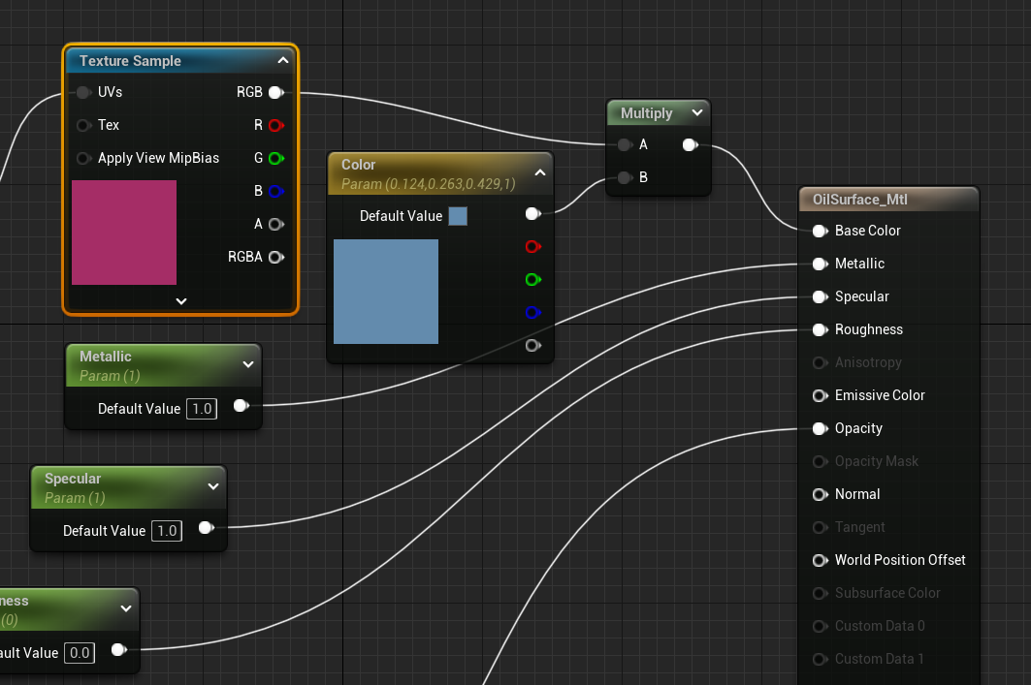Click the disabled Custom Data 1 pin

(820, 659)
